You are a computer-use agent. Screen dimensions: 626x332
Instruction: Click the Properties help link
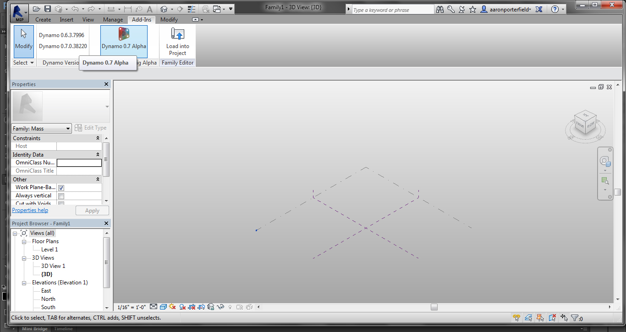coord(30,210)
